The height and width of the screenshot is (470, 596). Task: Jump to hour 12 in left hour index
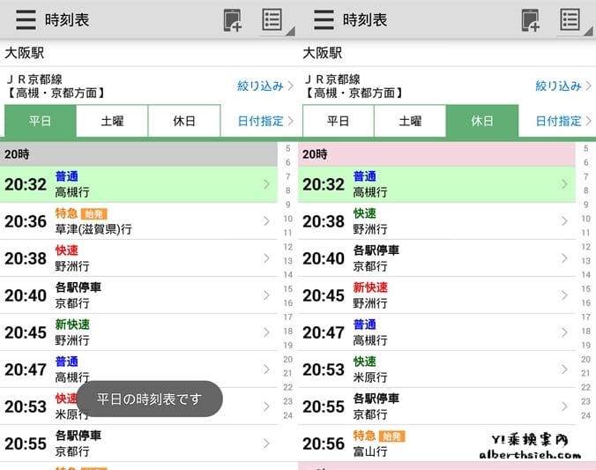pyautogui.click(x=287, y=247)
